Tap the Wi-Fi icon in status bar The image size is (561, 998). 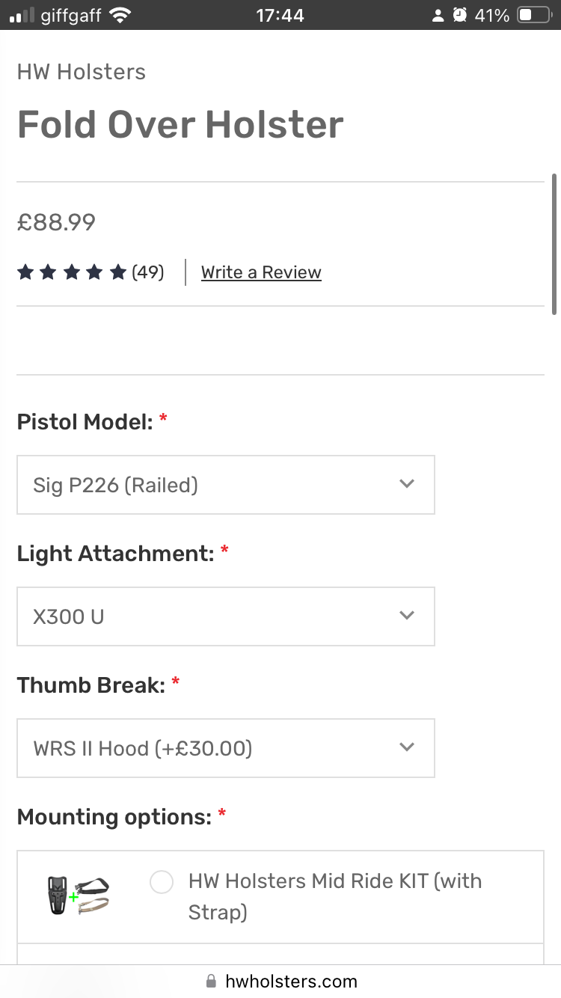(120, 15)
